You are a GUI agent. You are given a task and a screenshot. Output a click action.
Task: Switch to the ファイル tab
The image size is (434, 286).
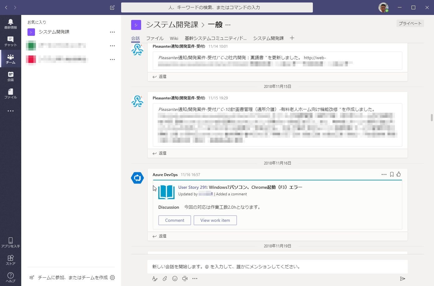tap(155, 38)
